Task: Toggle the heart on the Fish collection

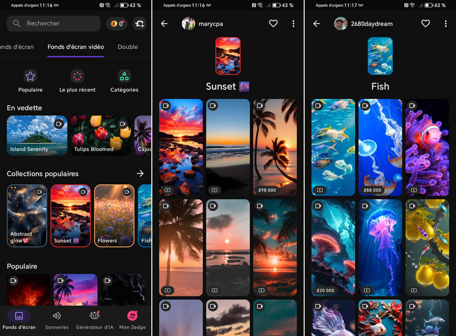Action: (425, 23)
